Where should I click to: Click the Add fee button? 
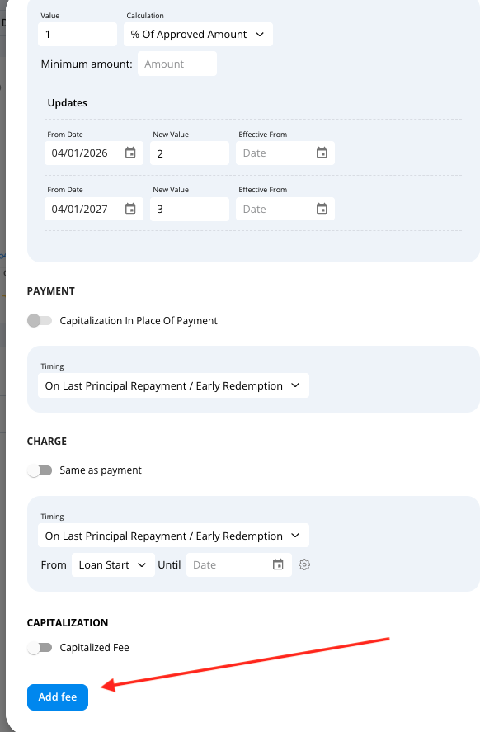pyautogui.click(x=57, y=697)
